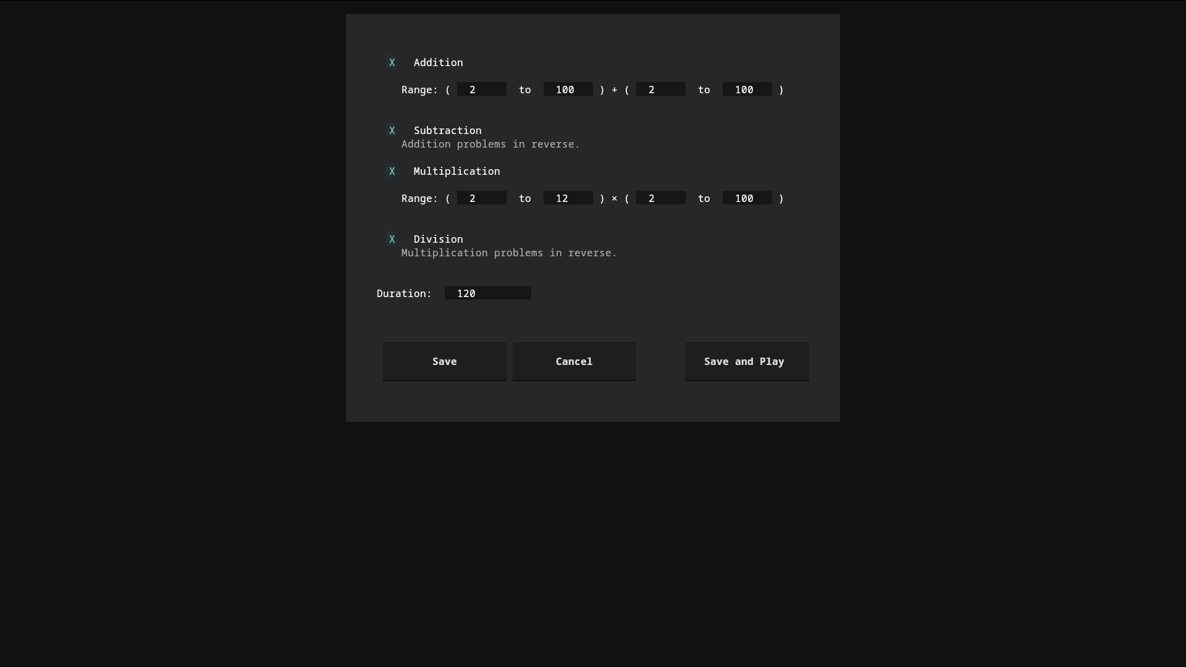Screen dimensions: 1186x667
Task: Focus the Duration field showing 120
Action: [488, 293]
